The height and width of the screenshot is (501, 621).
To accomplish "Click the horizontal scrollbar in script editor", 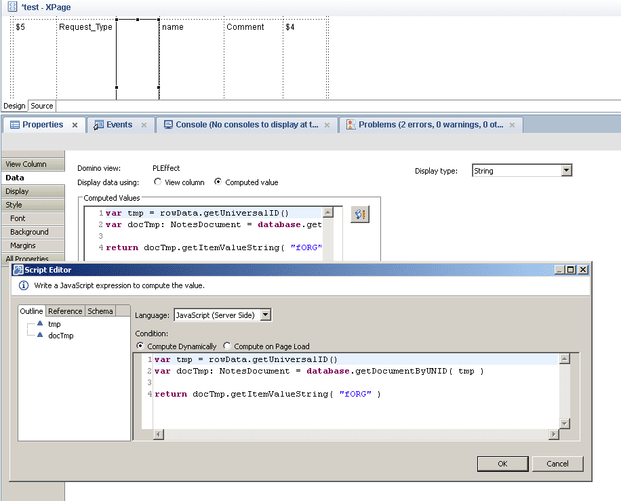I will (356, 434).
